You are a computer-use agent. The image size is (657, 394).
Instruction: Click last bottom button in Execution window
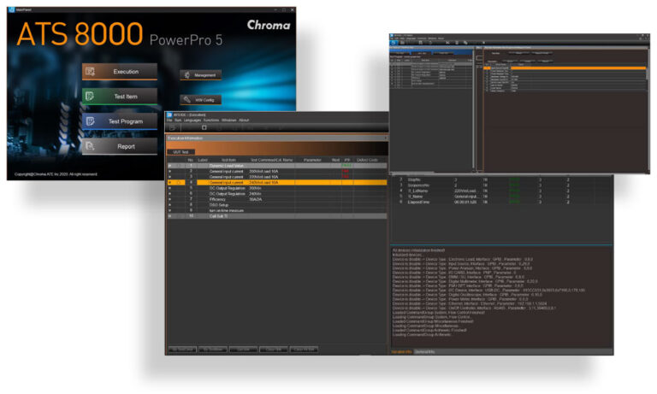(x=304, y=350)
